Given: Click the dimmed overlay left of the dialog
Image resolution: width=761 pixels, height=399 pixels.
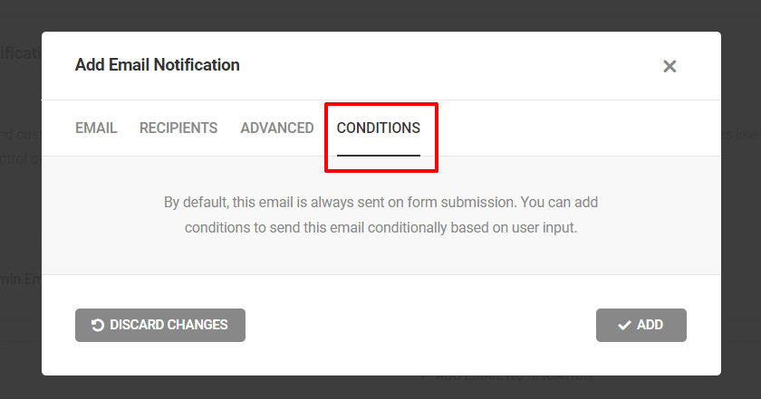Looking at the screenshot, I should click(20, 208).
